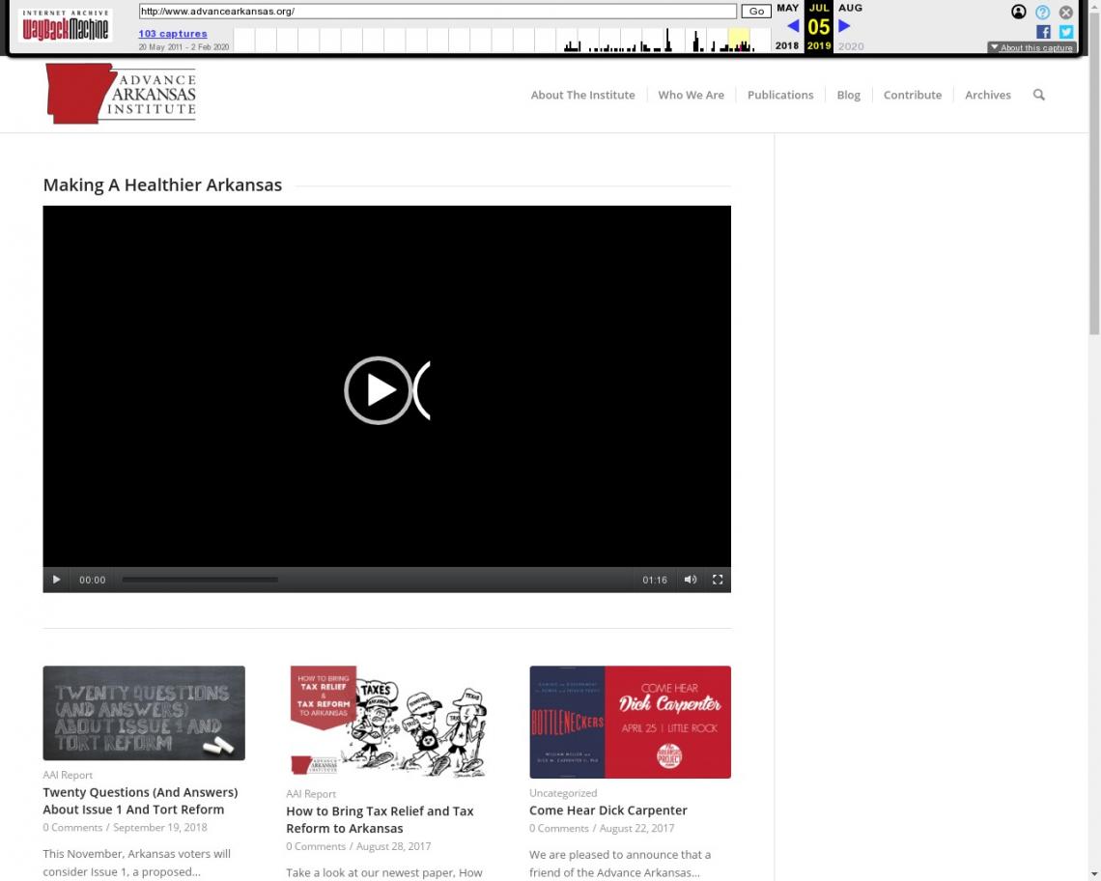
Task: Go to previous capture with left arrow
Action: point(794,26)
